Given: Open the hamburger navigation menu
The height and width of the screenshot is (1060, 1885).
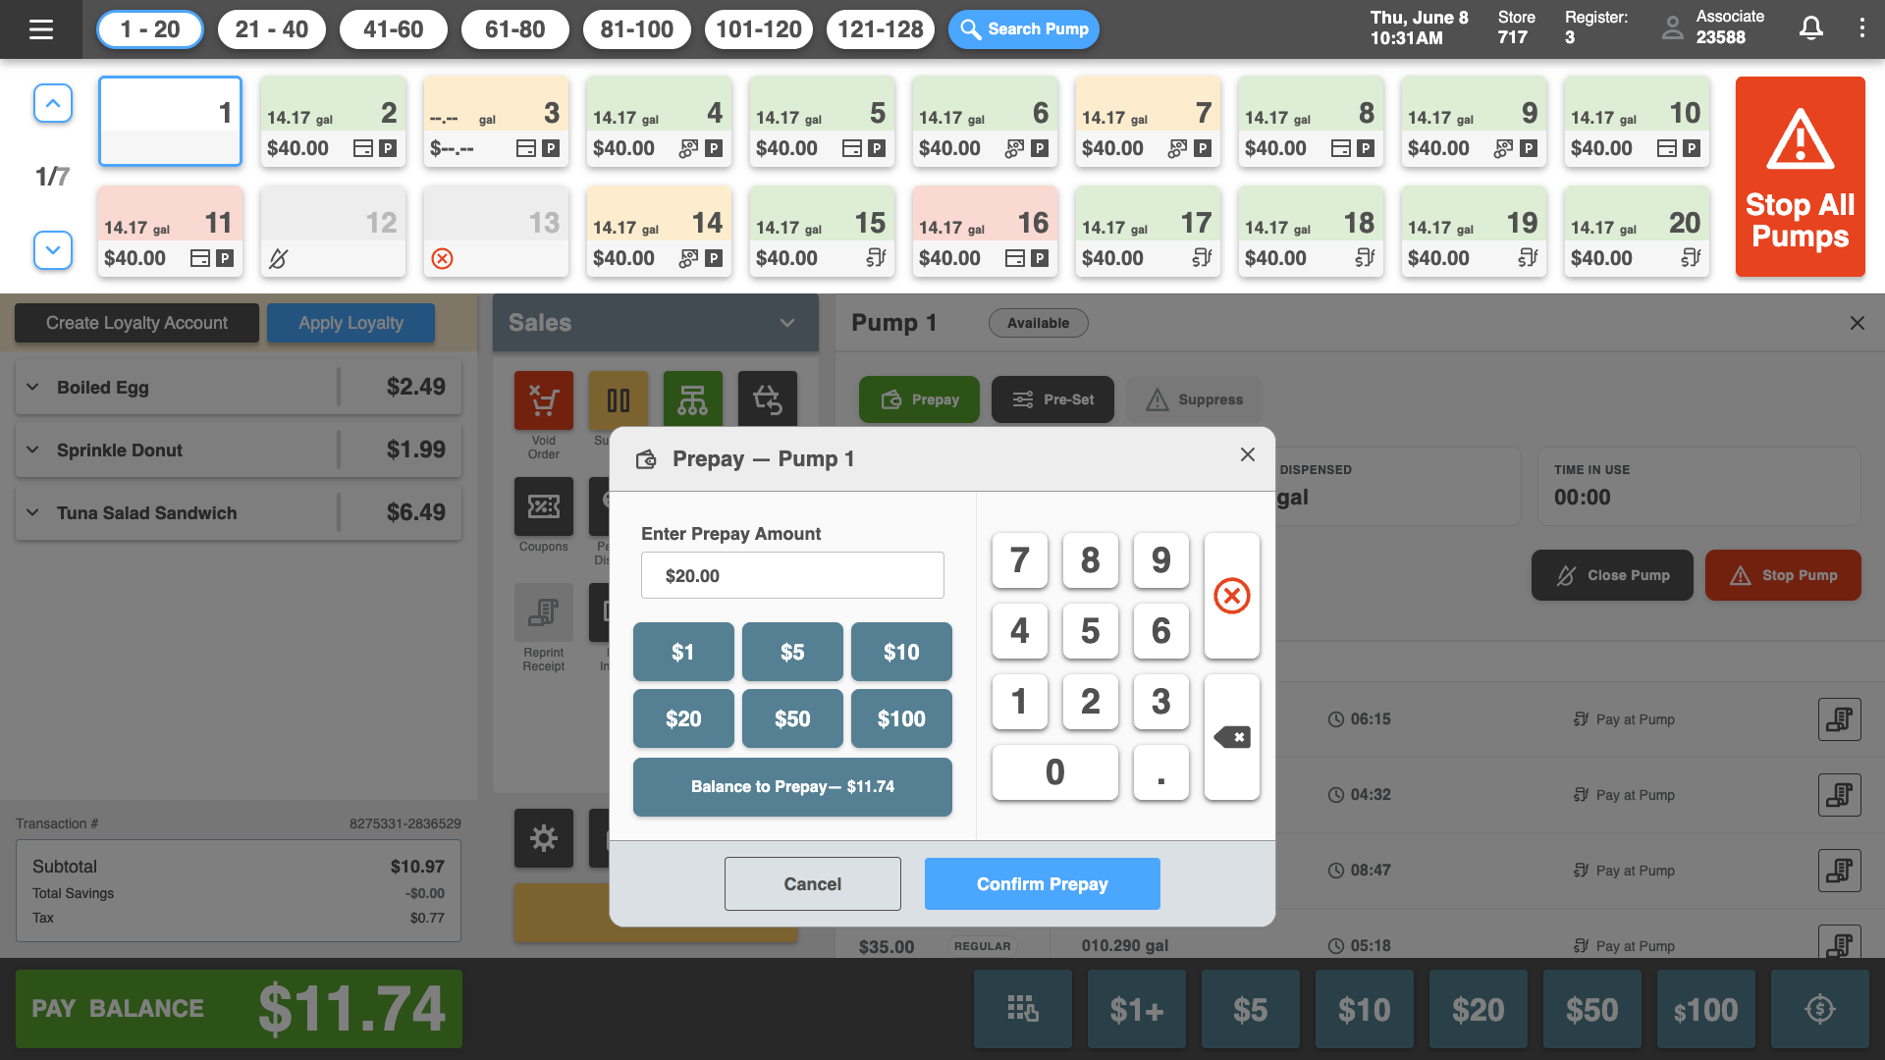Looking at the screenshot, I should point(40,28).
